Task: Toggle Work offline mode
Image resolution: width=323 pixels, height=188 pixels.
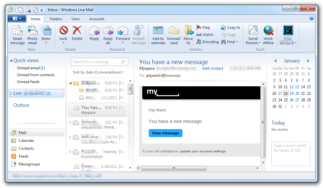Action: pyautogui.click(x=268, y=35)
